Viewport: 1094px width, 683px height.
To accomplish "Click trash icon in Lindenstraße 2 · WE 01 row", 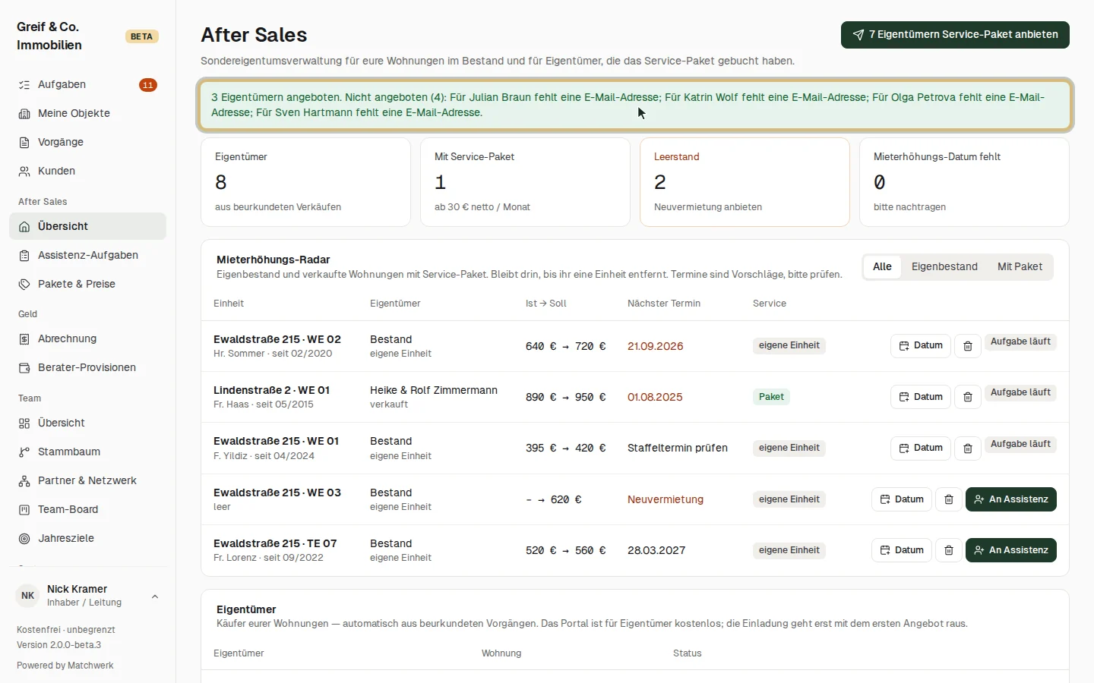I will click(967, 397).
